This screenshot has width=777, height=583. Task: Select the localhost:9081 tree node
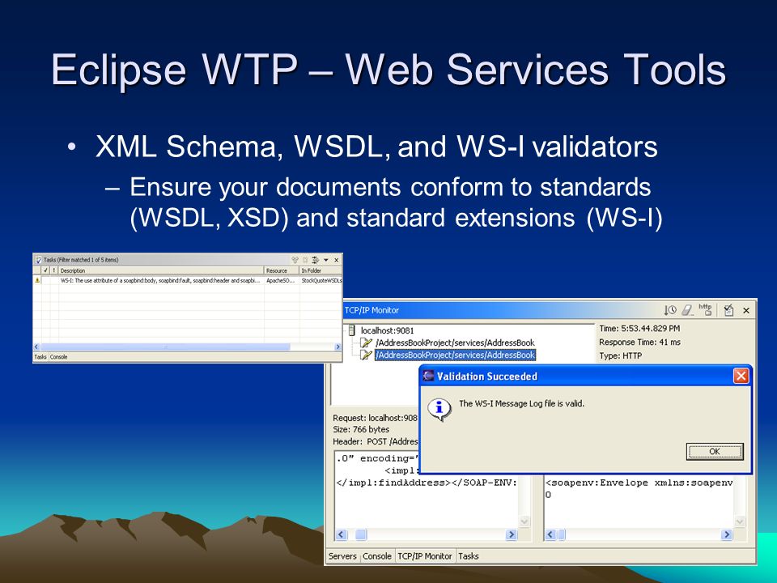coord(387,330)
